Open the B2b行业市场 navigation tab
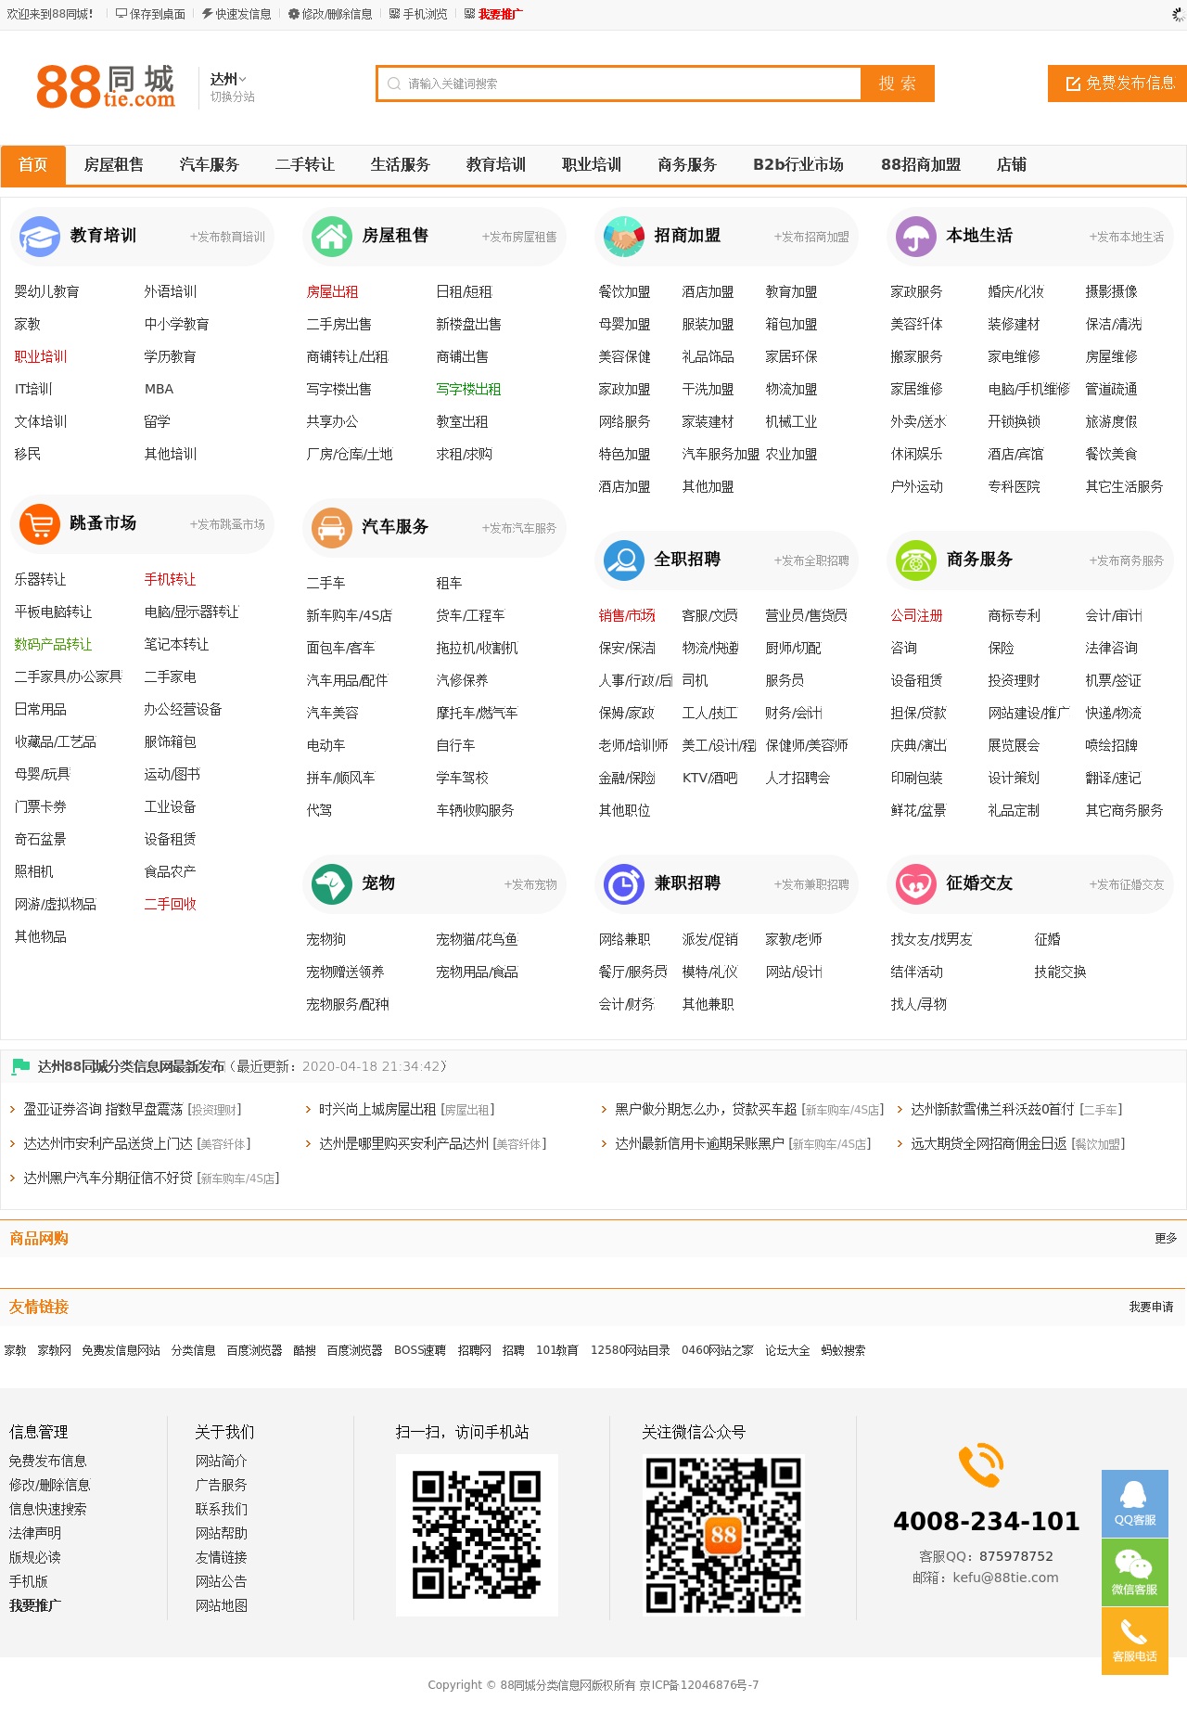The height and width of the screenshot is (1713, 1187). point(798,165)
